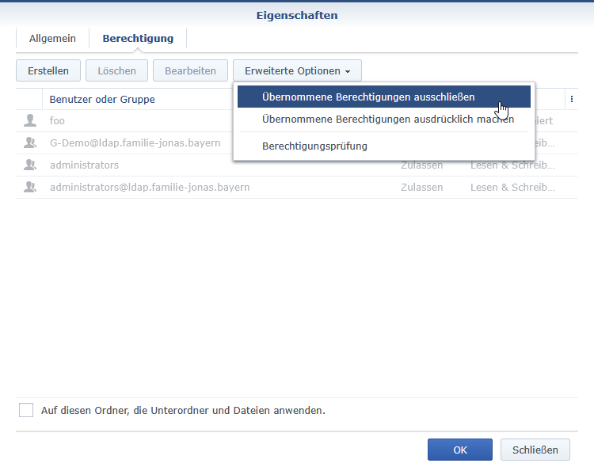Screen dimensions: 594x467
Task: Open the column options three-dot menu
Action: click(571, 99)
